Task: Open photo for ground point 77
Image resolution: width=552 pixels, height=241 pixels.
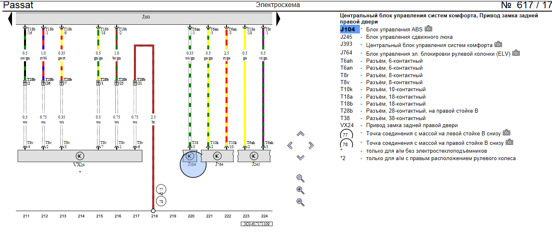Action: (x=507, y=132)
